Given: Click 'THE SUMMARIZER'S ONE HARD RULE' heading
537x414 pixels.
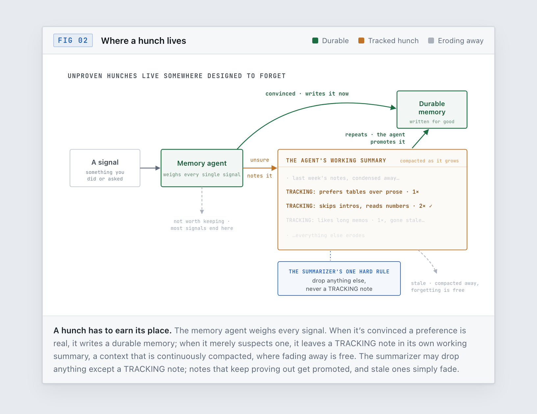Looking at the screenshot, I should click(339, 272).
